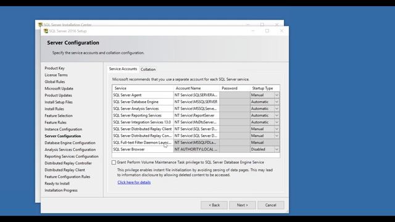The height and width of the screenshot is (222, 395).
Task: Select the Install Setup Files step
Action: (x=59, y=102)
